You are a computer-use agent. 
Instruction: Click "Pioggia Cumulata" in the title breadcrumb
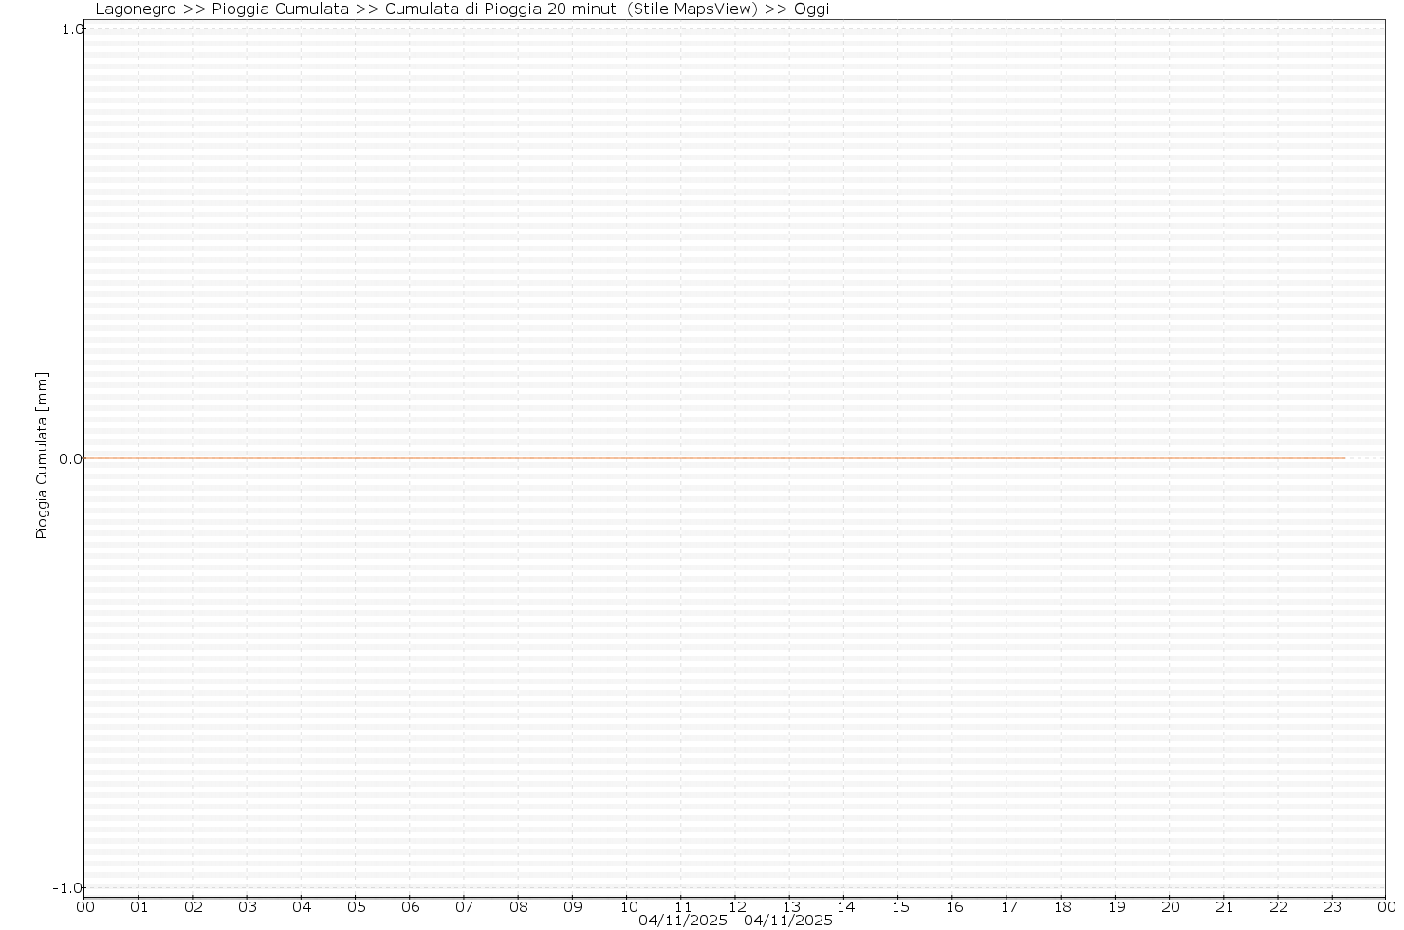(x=281, y=9)
